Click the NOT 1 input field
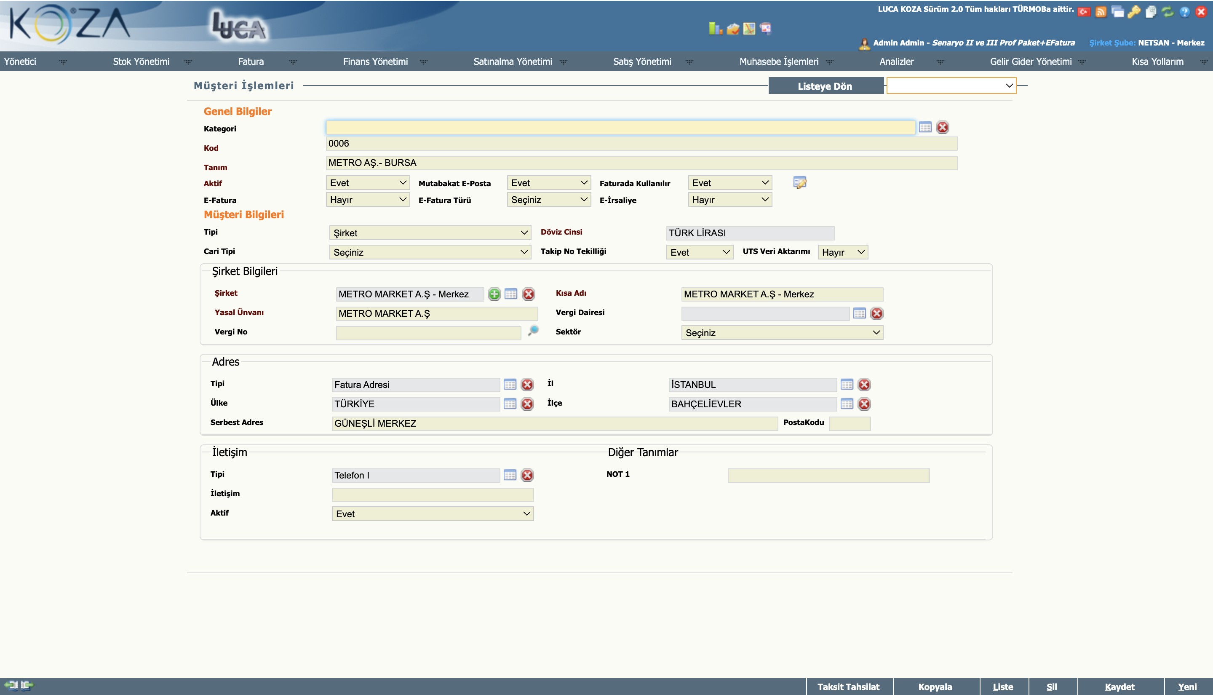 click(x=829, y=476)
